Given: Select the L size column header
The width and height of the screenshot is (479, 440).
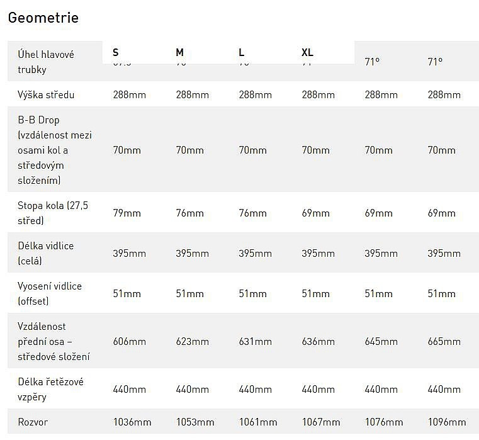Looking at the screenshot, I should 242,53.
